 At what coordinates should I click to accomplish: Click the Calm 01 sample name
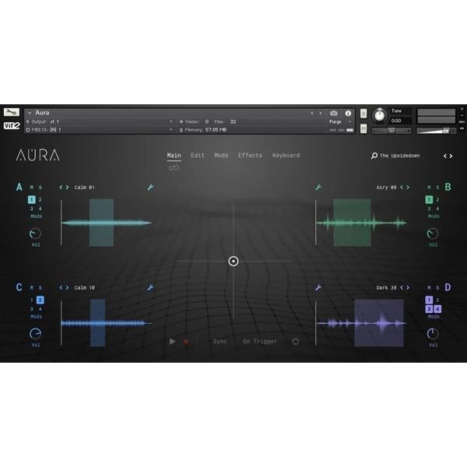(x=85, y=188)
